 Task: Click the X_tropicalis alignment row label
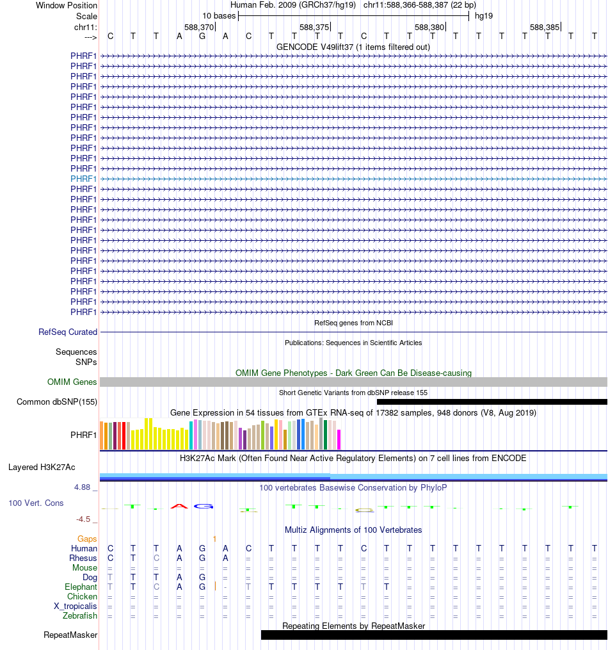tap(76, 606)
